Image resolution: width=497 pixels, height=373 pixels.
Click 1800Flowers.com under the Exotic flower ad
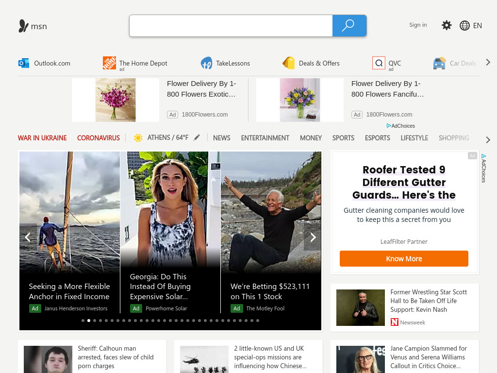click(x=205, y=115)
